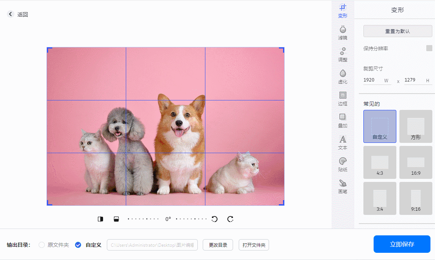Image resolution: width=435 pixels, height=260 pixels.
Task: Switch to the 变形 transform tab
Action: (x=343, y=11)
